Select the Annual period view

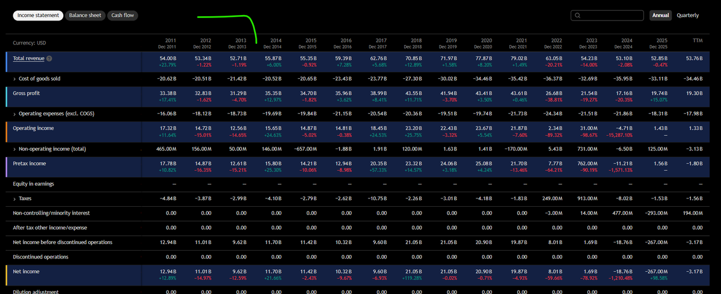click(x=660, y=15)
